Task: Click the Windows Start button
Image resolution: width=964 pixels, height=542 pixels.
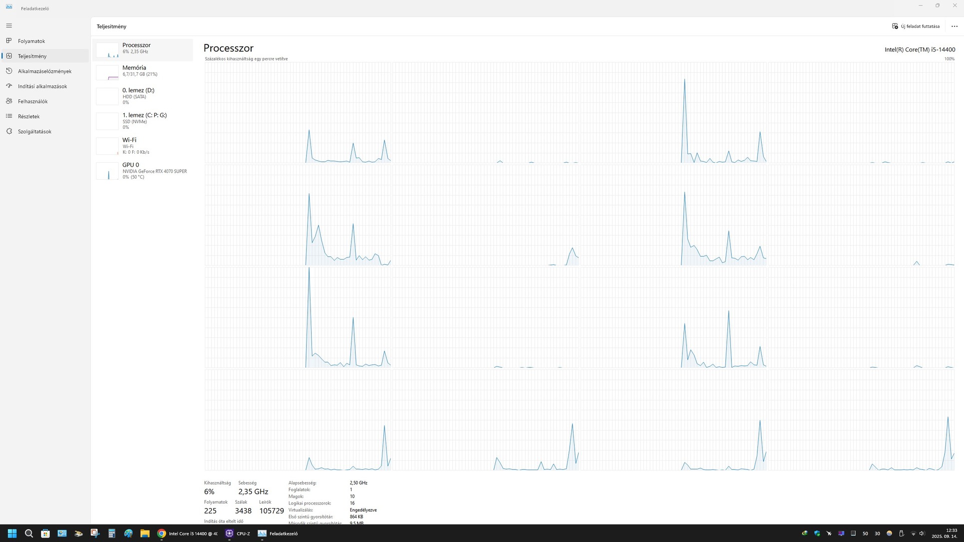Action: [x=12, y=534]
